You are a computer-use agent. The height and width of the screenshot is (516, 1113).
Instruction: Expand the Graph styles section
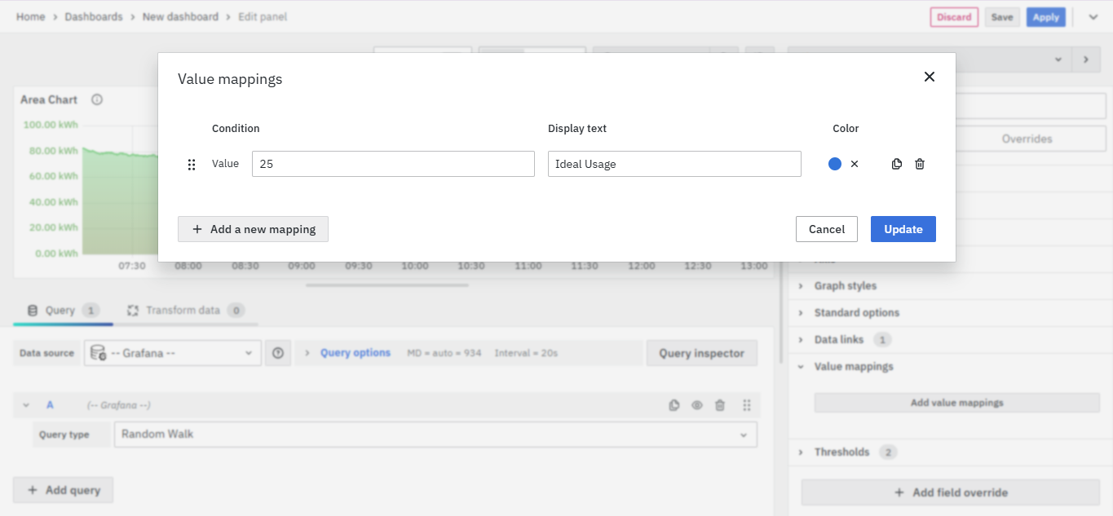845,286
